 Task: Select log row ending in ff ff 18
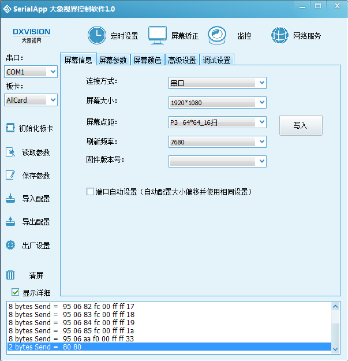click(x=169, y=314)
